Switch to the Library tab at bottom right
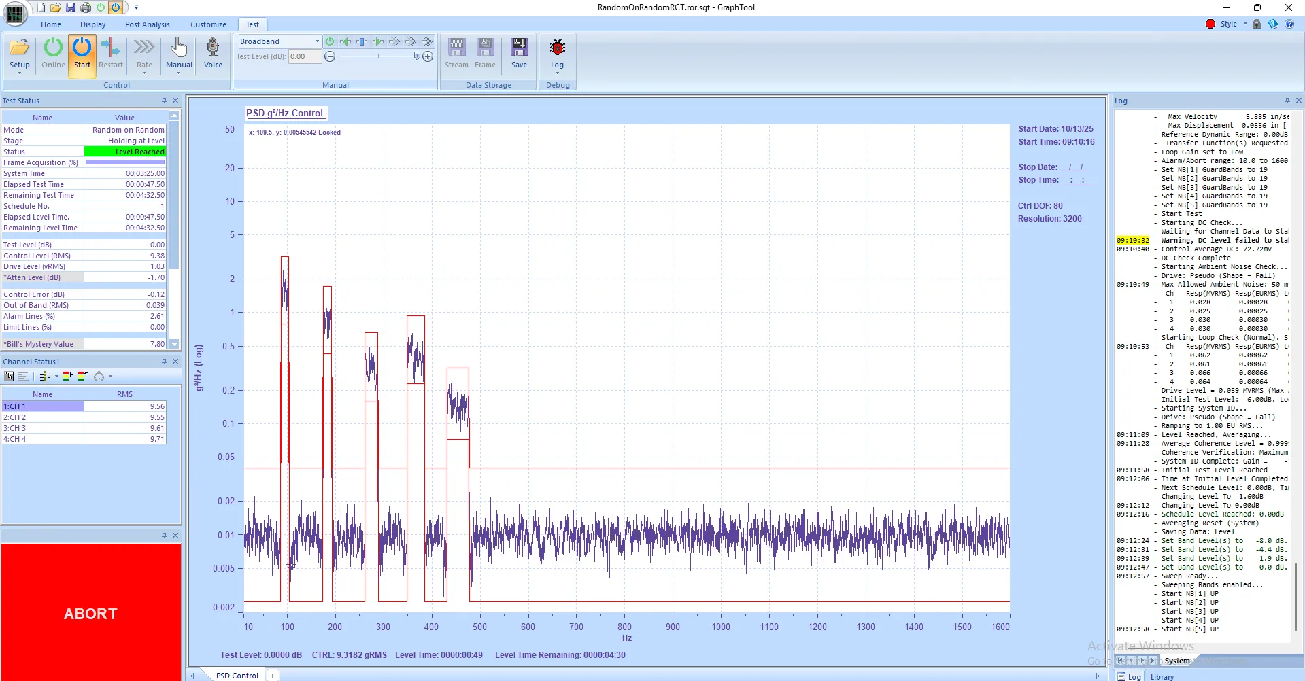The height and width of the screenshot is (681, 1305). [x=1162, y=676]
